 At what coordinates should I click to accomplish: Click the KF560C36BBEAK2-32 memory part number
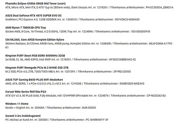[x=123, y=60]
